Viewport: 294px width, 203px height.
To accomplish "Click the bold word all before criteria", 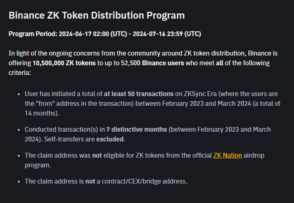I will [x=220, y=63].
